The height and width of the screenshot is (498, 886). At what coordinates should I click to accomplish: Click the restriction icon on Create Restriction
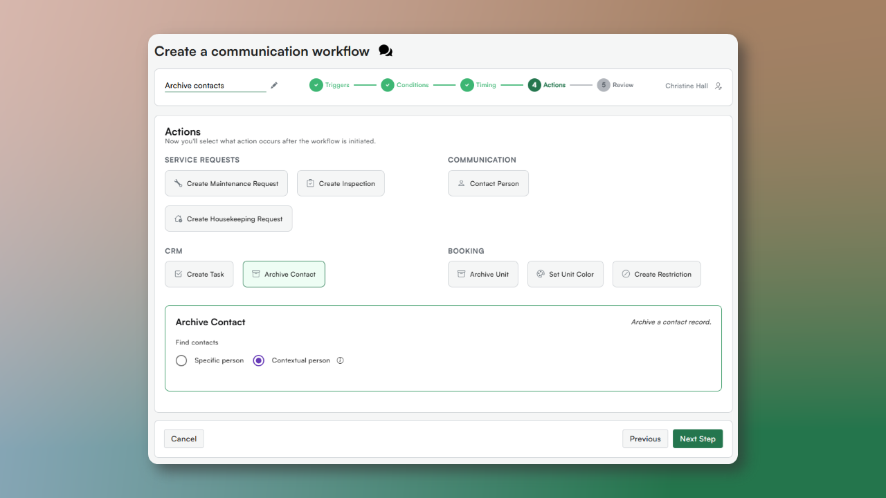(x=626, y=275)
